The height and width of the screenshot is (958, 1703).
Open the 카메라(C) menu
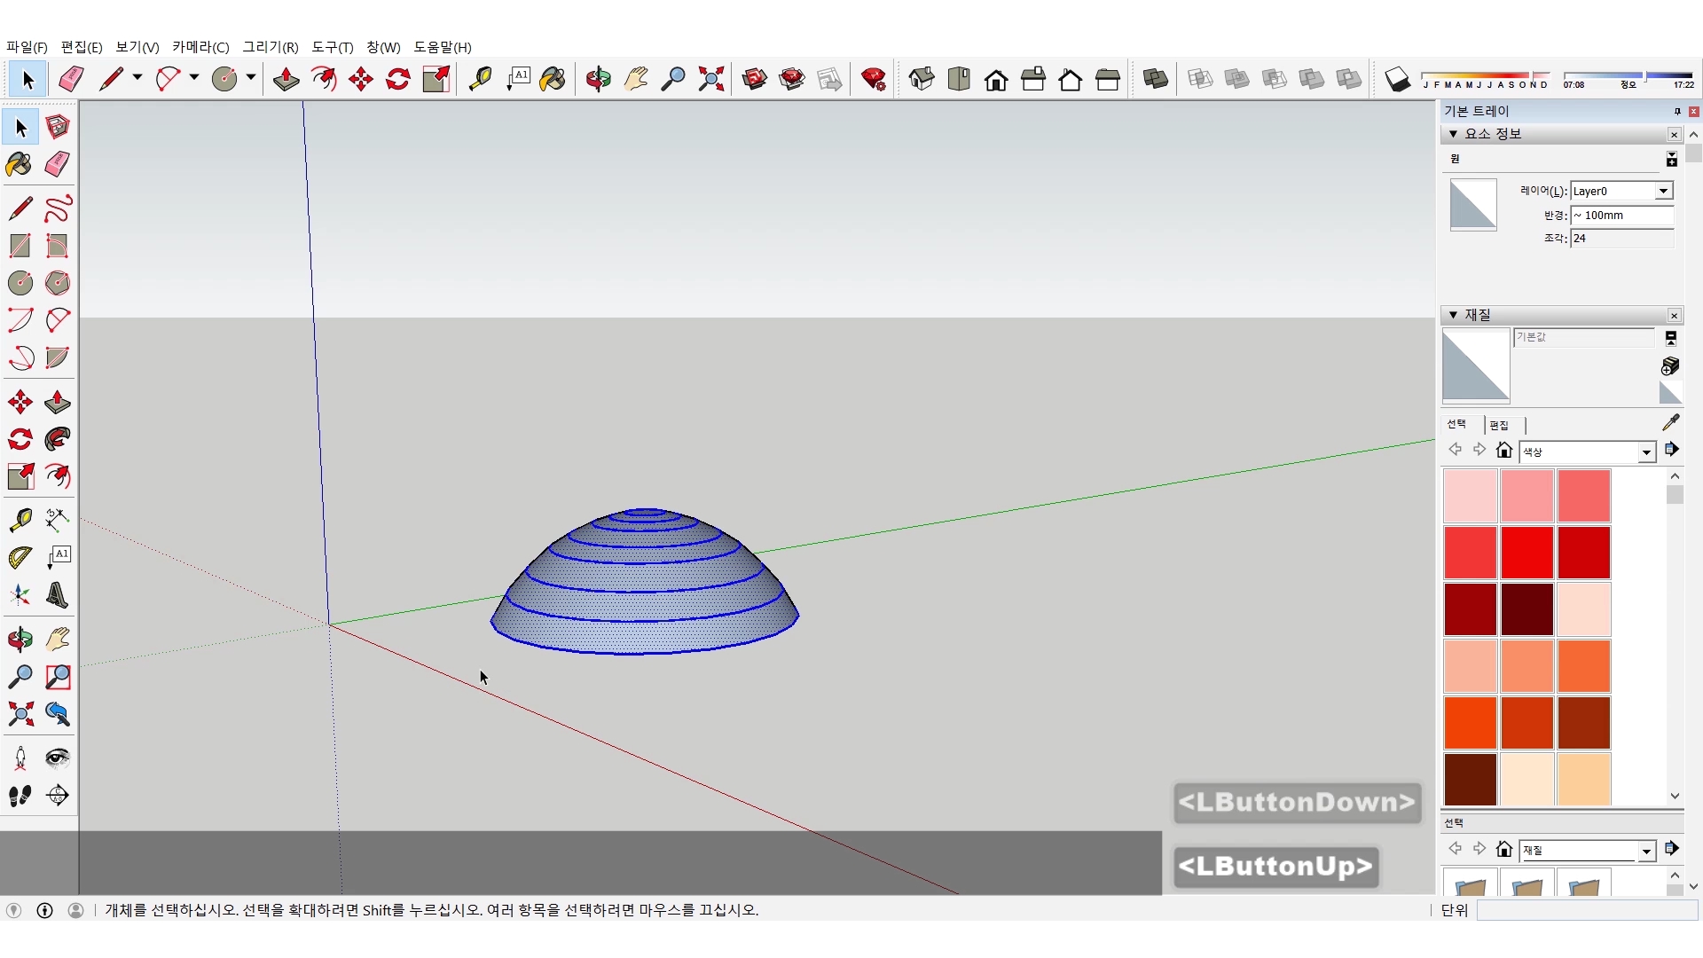click(x=200, y=47)
